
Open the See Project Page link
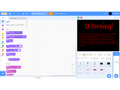click(x=61, y=14)
